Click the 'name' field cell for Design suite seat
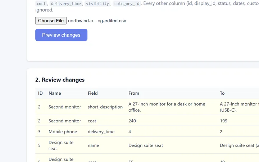Viewport: 259px width, 162px height. (x=93, y=145)
